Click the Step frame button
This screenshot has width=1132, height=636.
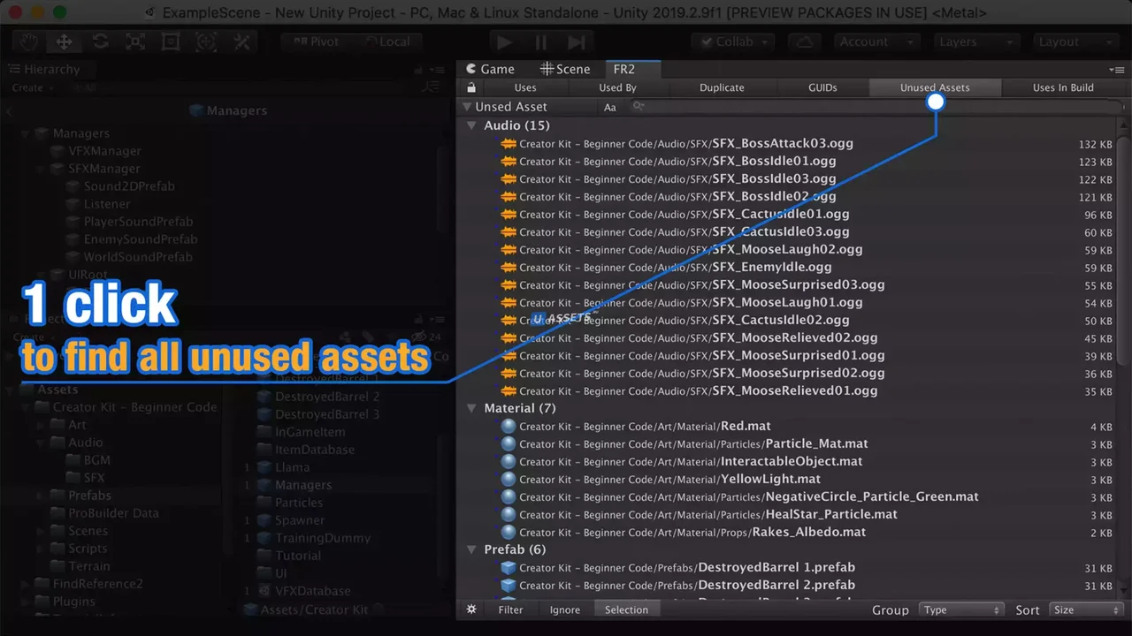tap(576, 42)
